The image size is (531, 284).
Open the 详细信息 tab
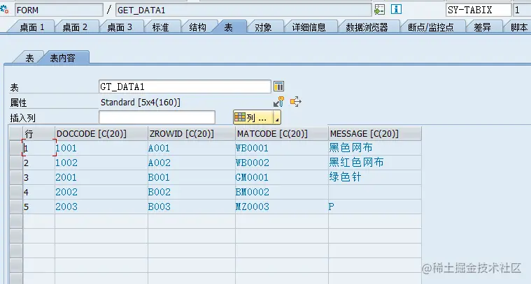click(x=309, y=27)
